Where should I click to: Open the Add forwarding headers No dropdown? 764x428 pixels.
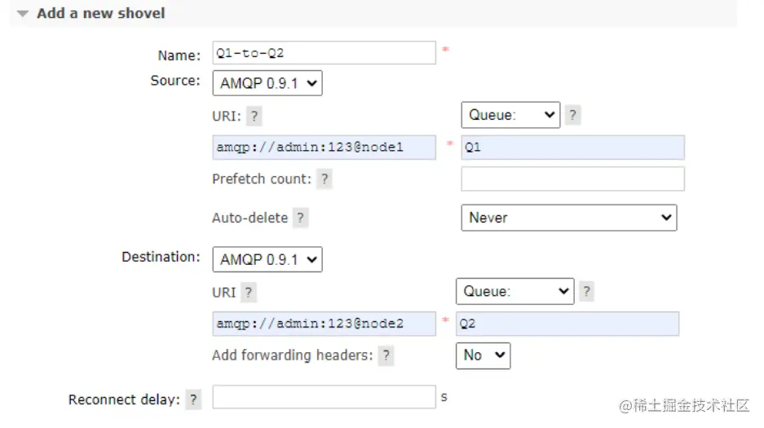(x=484, y=356)
